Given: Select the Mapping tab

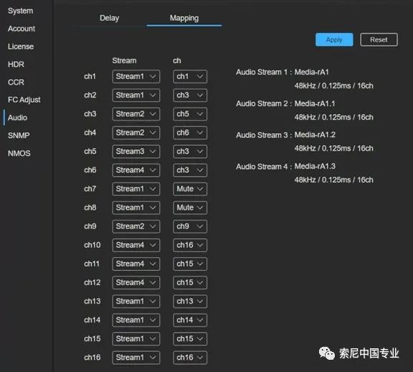Looking at the screenshot, I should click(184, 18).
